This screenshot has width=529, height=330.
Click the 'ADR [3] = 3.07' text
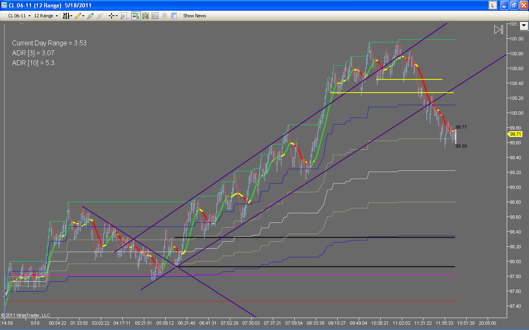(33, 53)
